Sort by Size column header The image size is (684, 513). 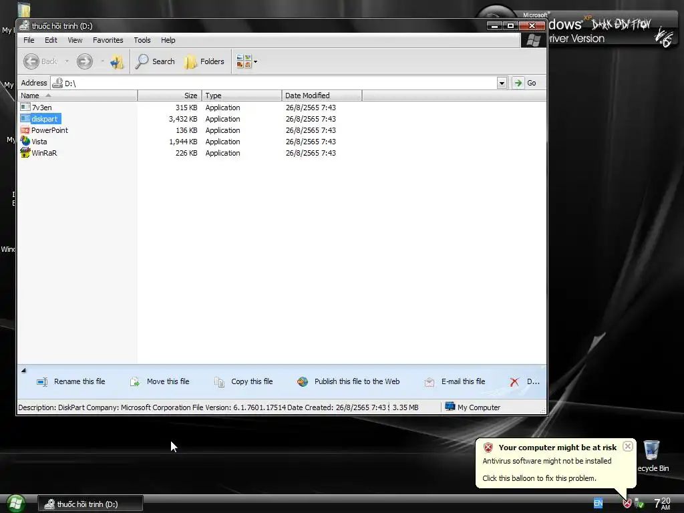[170, 96]
